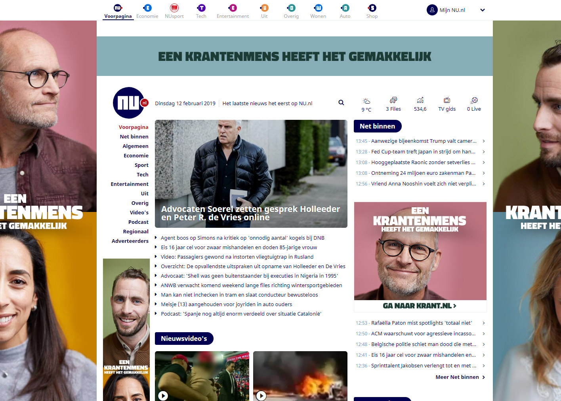Screen dimensions: 561x401
Task: Click Ga naar Krant.nl button
Action: click(x=420, y=306)
